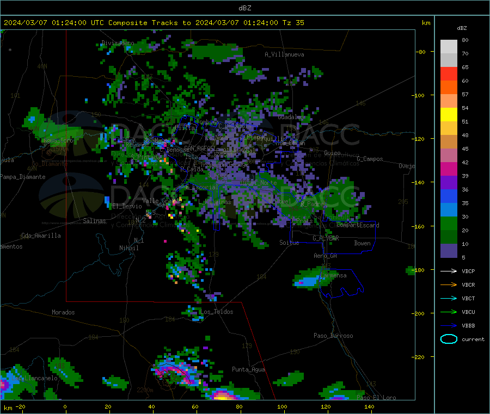Screen dimensions: 490x414
Task: Select the bright green 30 dBZ swatch
Action: [449, 224]
